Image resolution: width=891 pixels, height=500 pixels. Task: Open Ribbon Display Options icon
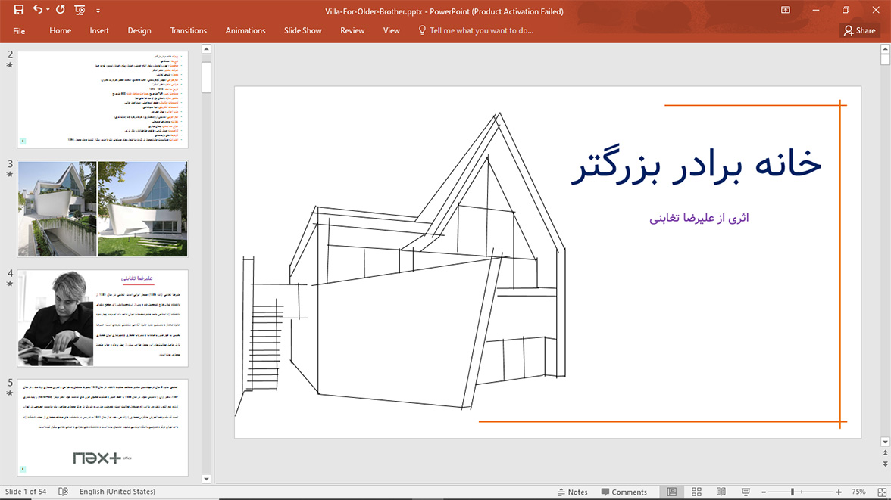785,11
